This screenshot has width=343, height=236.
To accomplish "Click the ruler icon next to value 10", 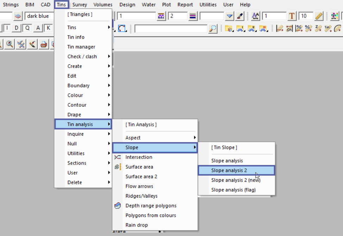I will [x=319, y=16].
